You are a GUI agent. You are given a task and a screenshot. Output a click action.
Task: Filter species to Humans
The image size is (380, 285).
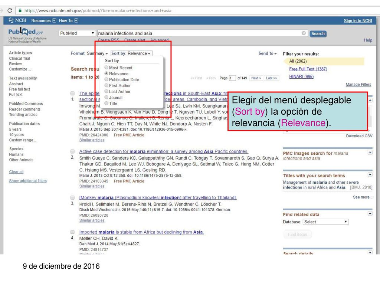tap(16, 154)
